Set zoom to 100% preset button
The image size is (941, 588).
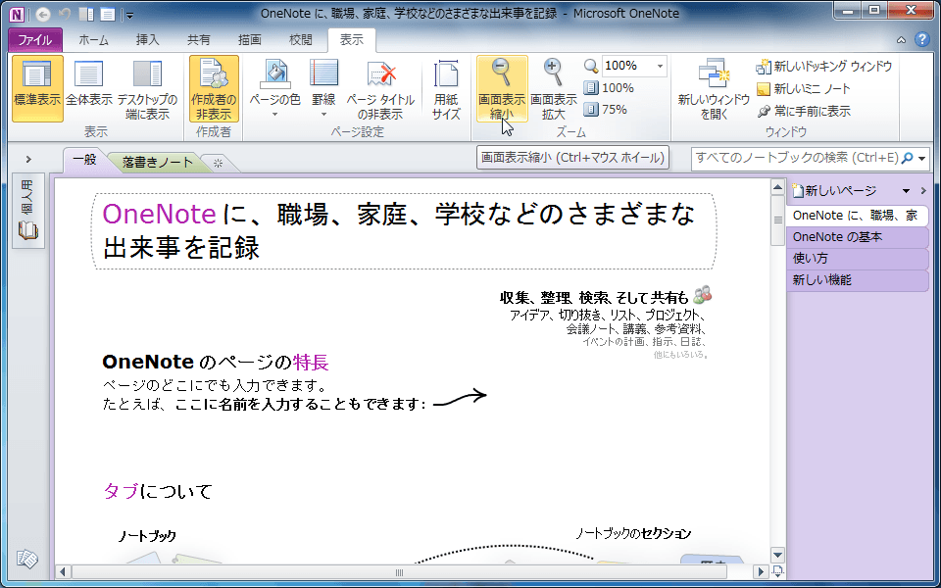click(610, 88)
